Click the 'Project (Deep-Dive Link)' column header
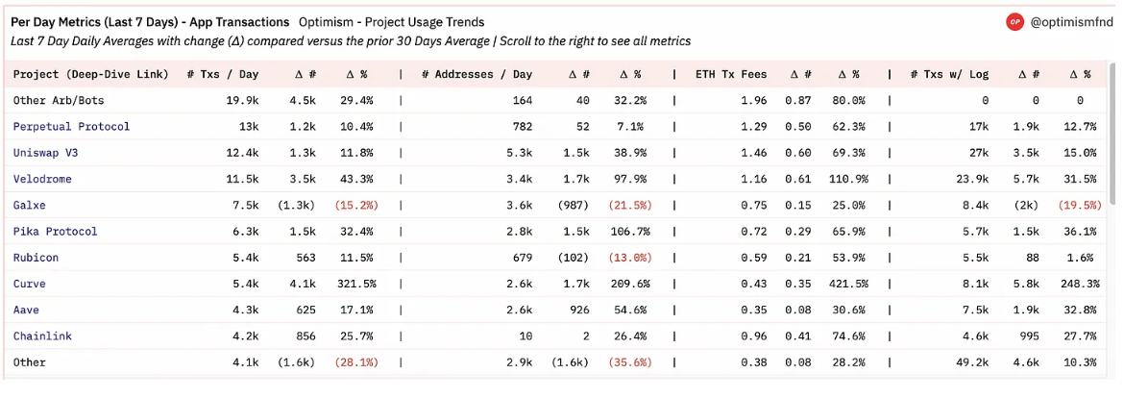1124x398 pixels. click(x=91, y=74)
